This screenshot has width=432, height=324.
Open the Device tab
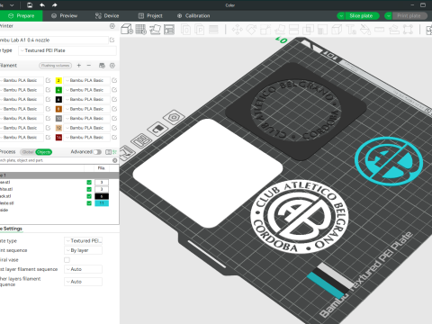pos(107,16)
